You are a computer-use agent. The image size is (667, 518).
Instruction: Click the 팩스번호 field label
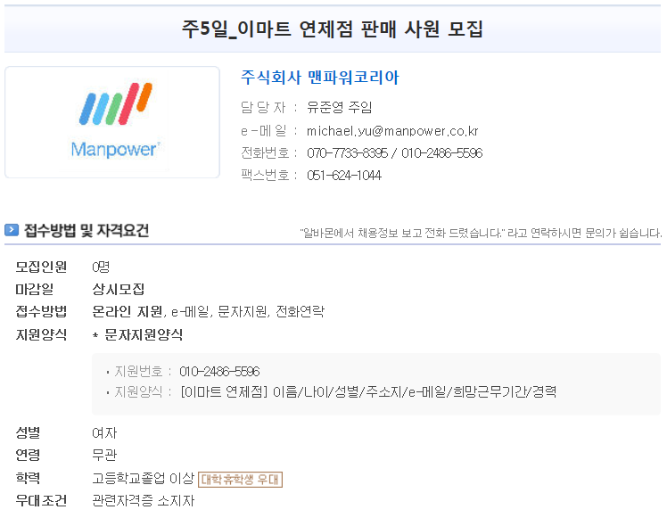tap(265, 176)
